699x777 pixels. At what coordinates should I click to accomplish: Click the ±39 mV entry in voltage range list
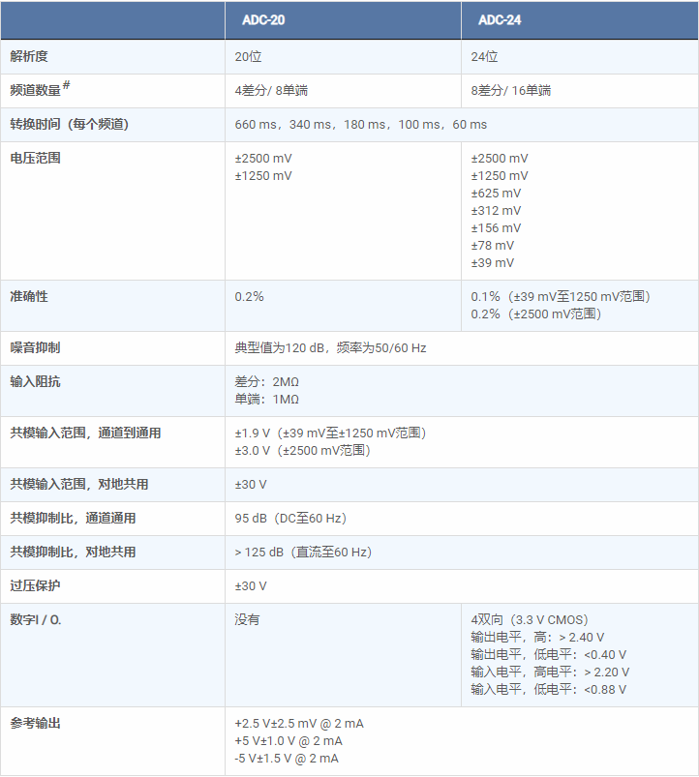(x=492, y=263)
